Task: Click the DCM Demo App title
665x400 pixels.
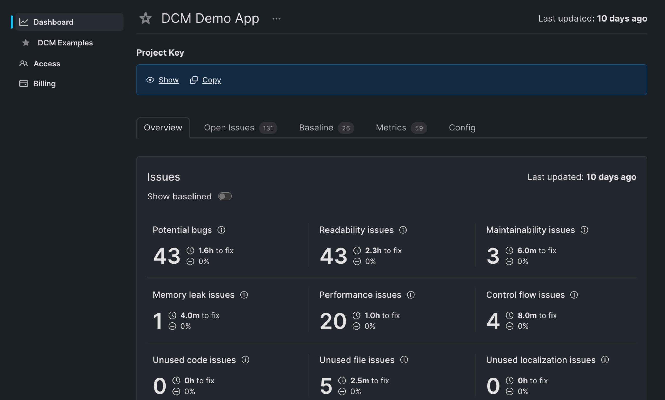Action: (210, 18)
